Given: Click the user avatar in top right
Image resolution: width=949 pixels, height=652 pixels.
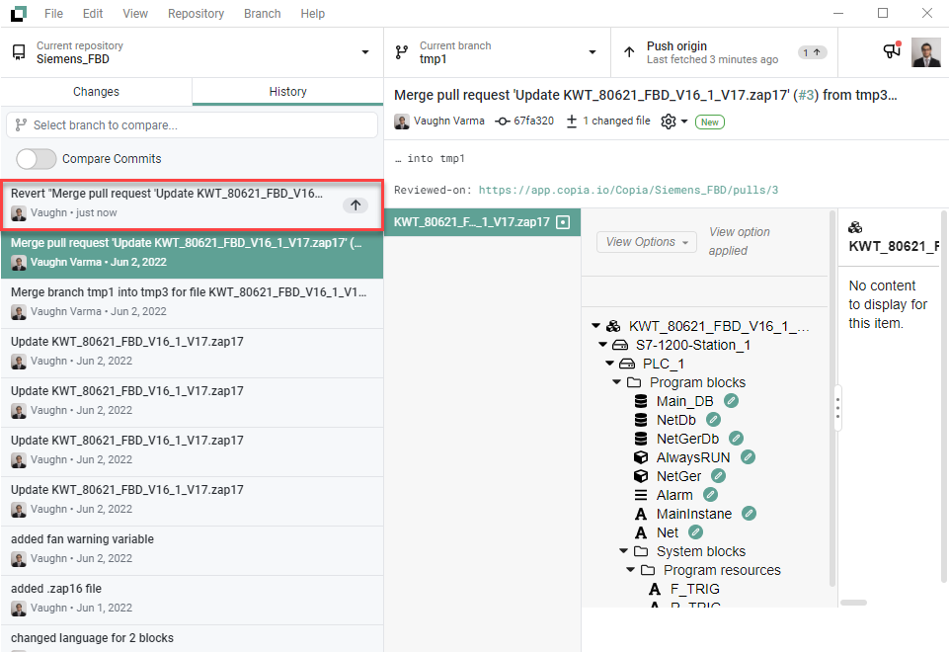Looking at the screenshot, I should pyautogui.click(x=925, y=52).
